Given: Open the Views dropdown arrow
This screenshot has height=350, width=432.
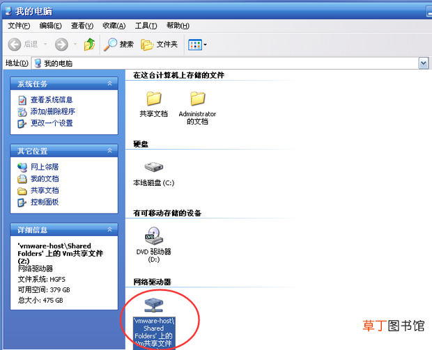Looking at the screenshot, I should tap(206, 45).
